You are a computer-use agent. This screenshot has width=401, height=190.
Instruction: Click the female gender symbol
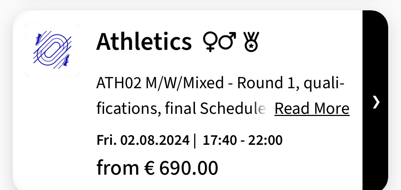(x=210, y=42)
